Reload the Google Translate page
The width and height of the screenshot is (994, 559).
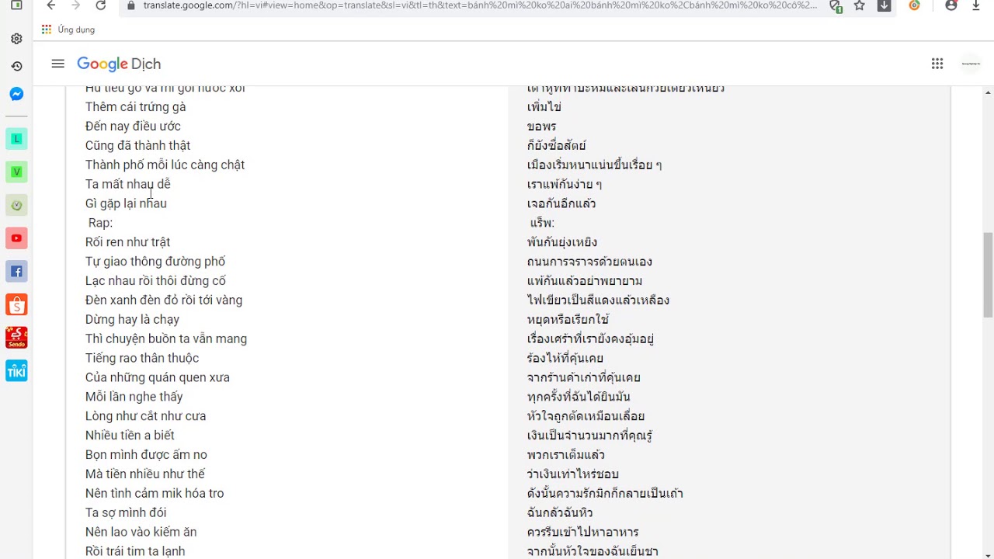point(100,5)
